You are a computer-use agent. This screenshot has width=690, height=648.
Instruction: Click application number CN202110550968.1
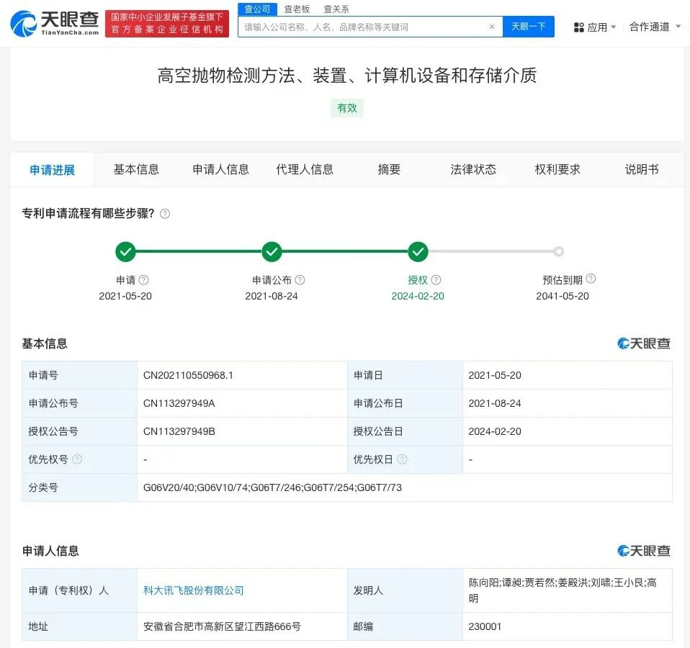pyautogui.click(x=188, y=375)
